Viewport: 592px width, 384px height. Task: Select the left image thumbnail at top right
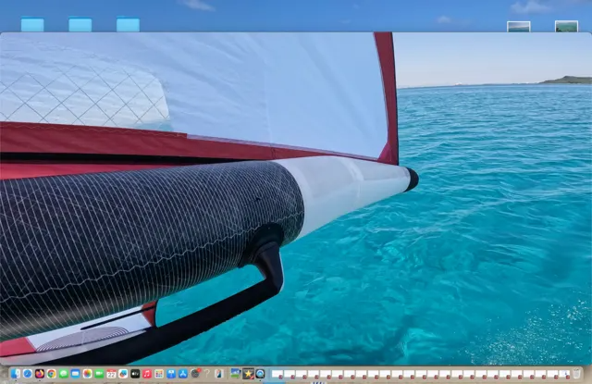pyautogui.click(x=519, y=26)
